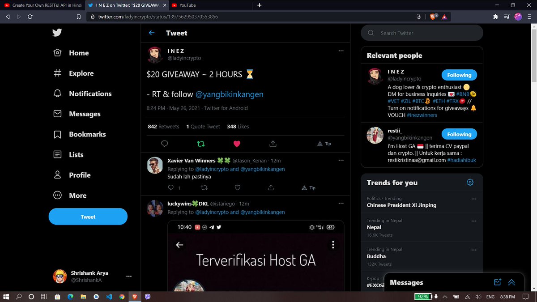Go back using the Tweet header arrow
Image resolution: width=537 pixels, height=302 pixels.
pos(152,33)
